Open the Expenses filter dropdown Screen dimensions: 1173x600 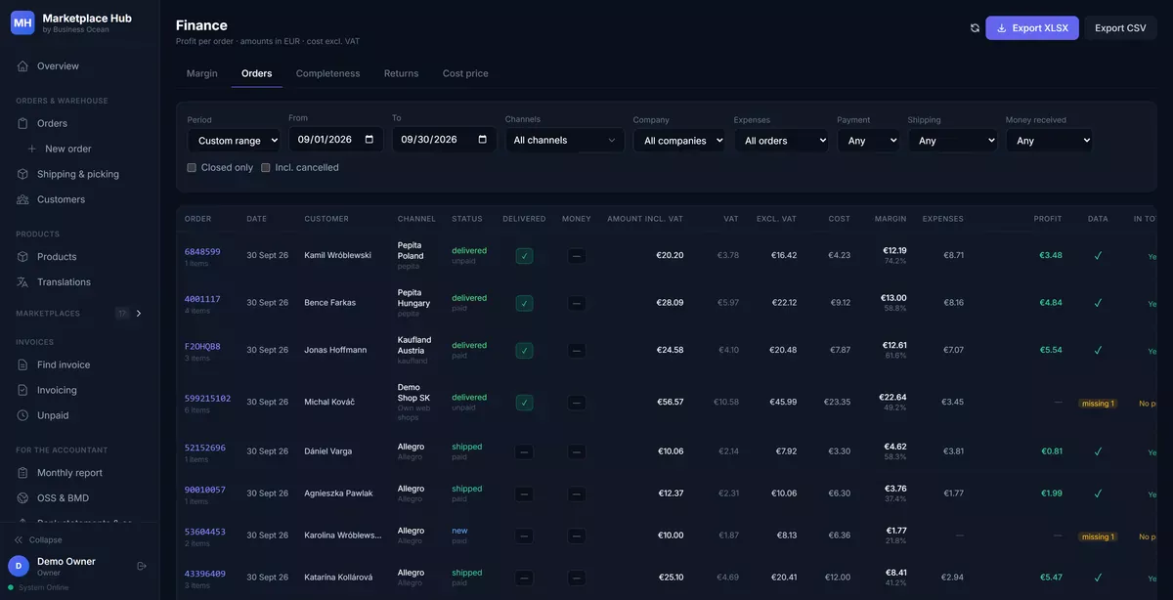(x=781, y=141)
